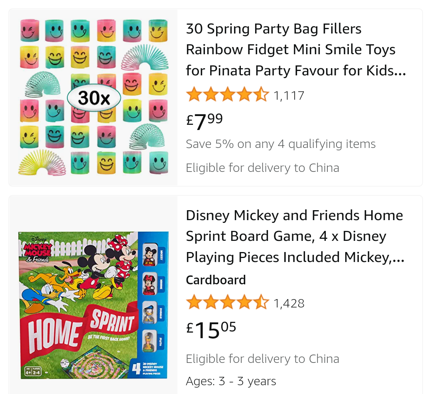Click the star rating for the Disney game
Viewport: 429px width, 394px height.
(x=227, y=303)
